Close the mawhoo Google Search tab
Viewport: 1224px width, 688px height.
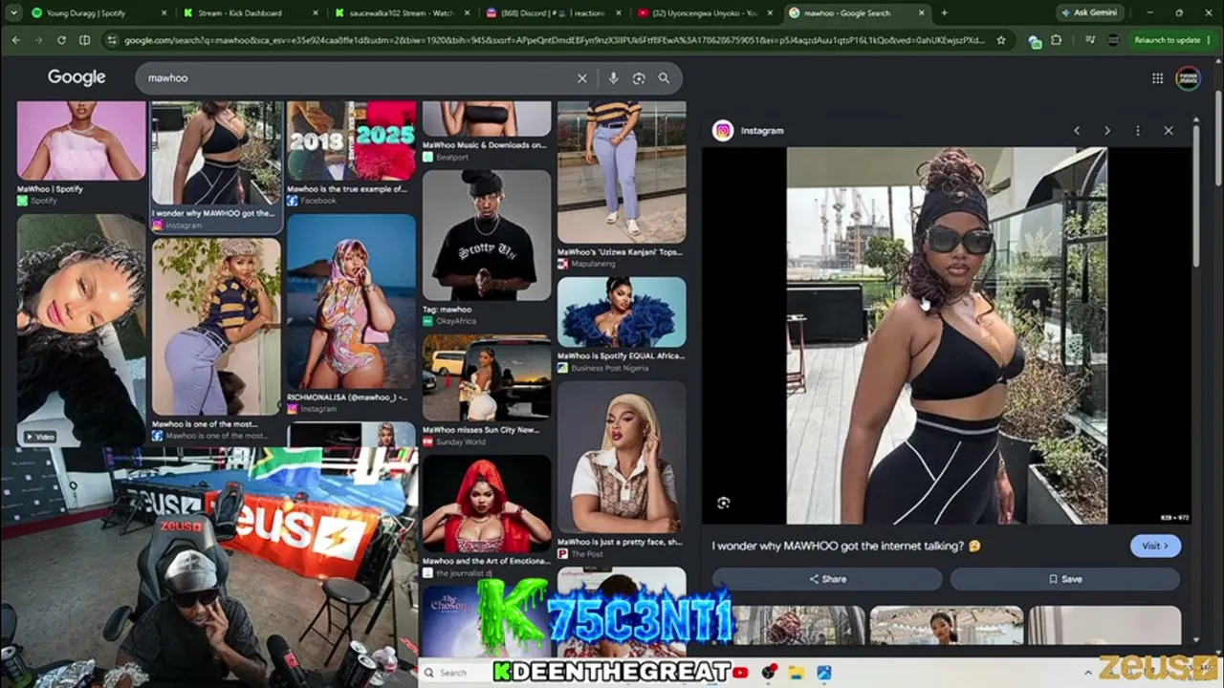pos(922,13)
